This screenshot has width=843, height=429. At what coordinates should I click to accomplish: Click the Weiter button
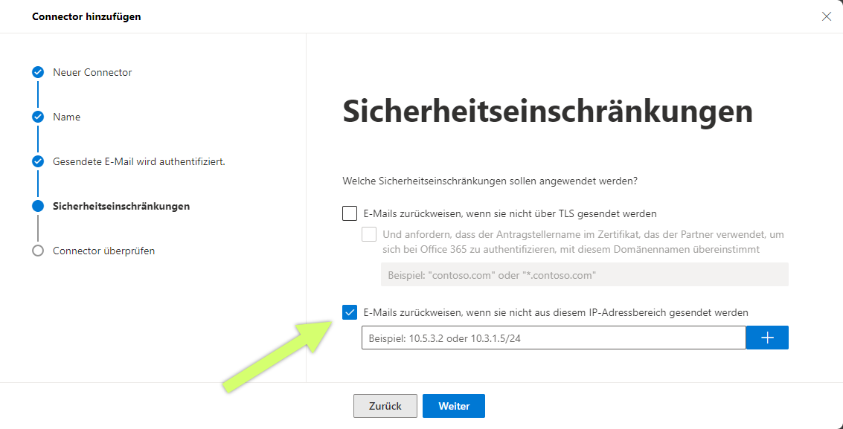454,406
